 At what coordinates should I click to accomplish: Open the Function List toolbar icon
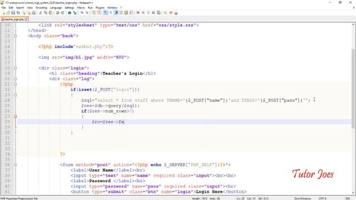click(x=131, y=13)
